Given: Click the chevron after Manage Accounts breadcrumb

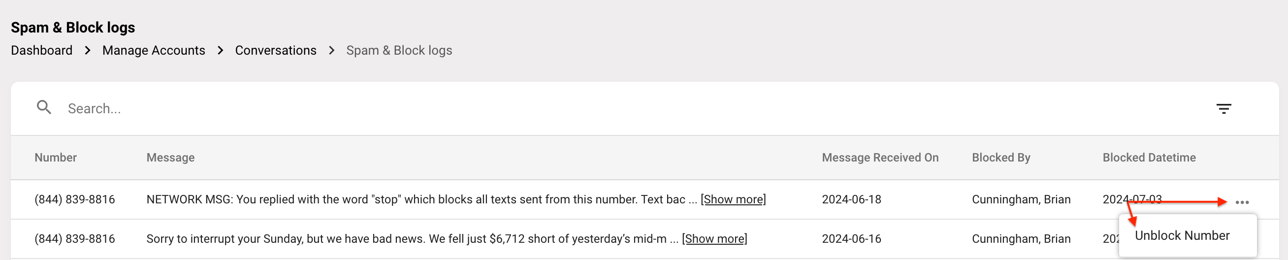Looking at the screenshot, I should [221, 51].
